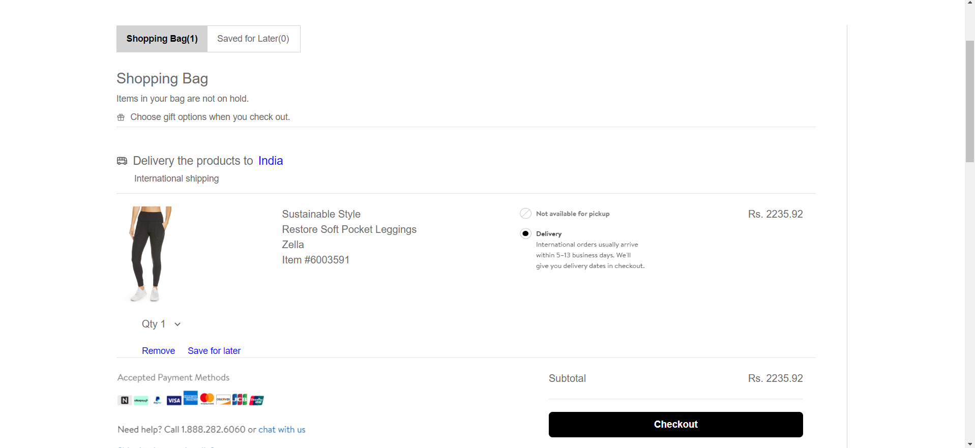Open the India delivery country link
This screenshot has height=448, width=975.
click(x=271, y=160)
